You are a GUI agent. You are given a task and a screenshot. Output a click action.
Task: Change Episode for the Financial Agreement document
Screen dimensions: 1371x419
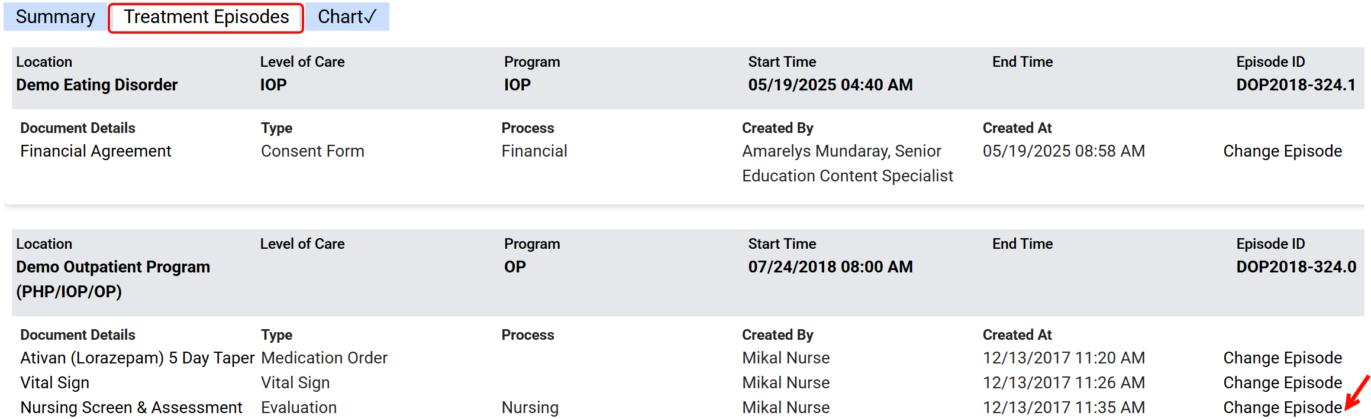[x=1282, y=151]
